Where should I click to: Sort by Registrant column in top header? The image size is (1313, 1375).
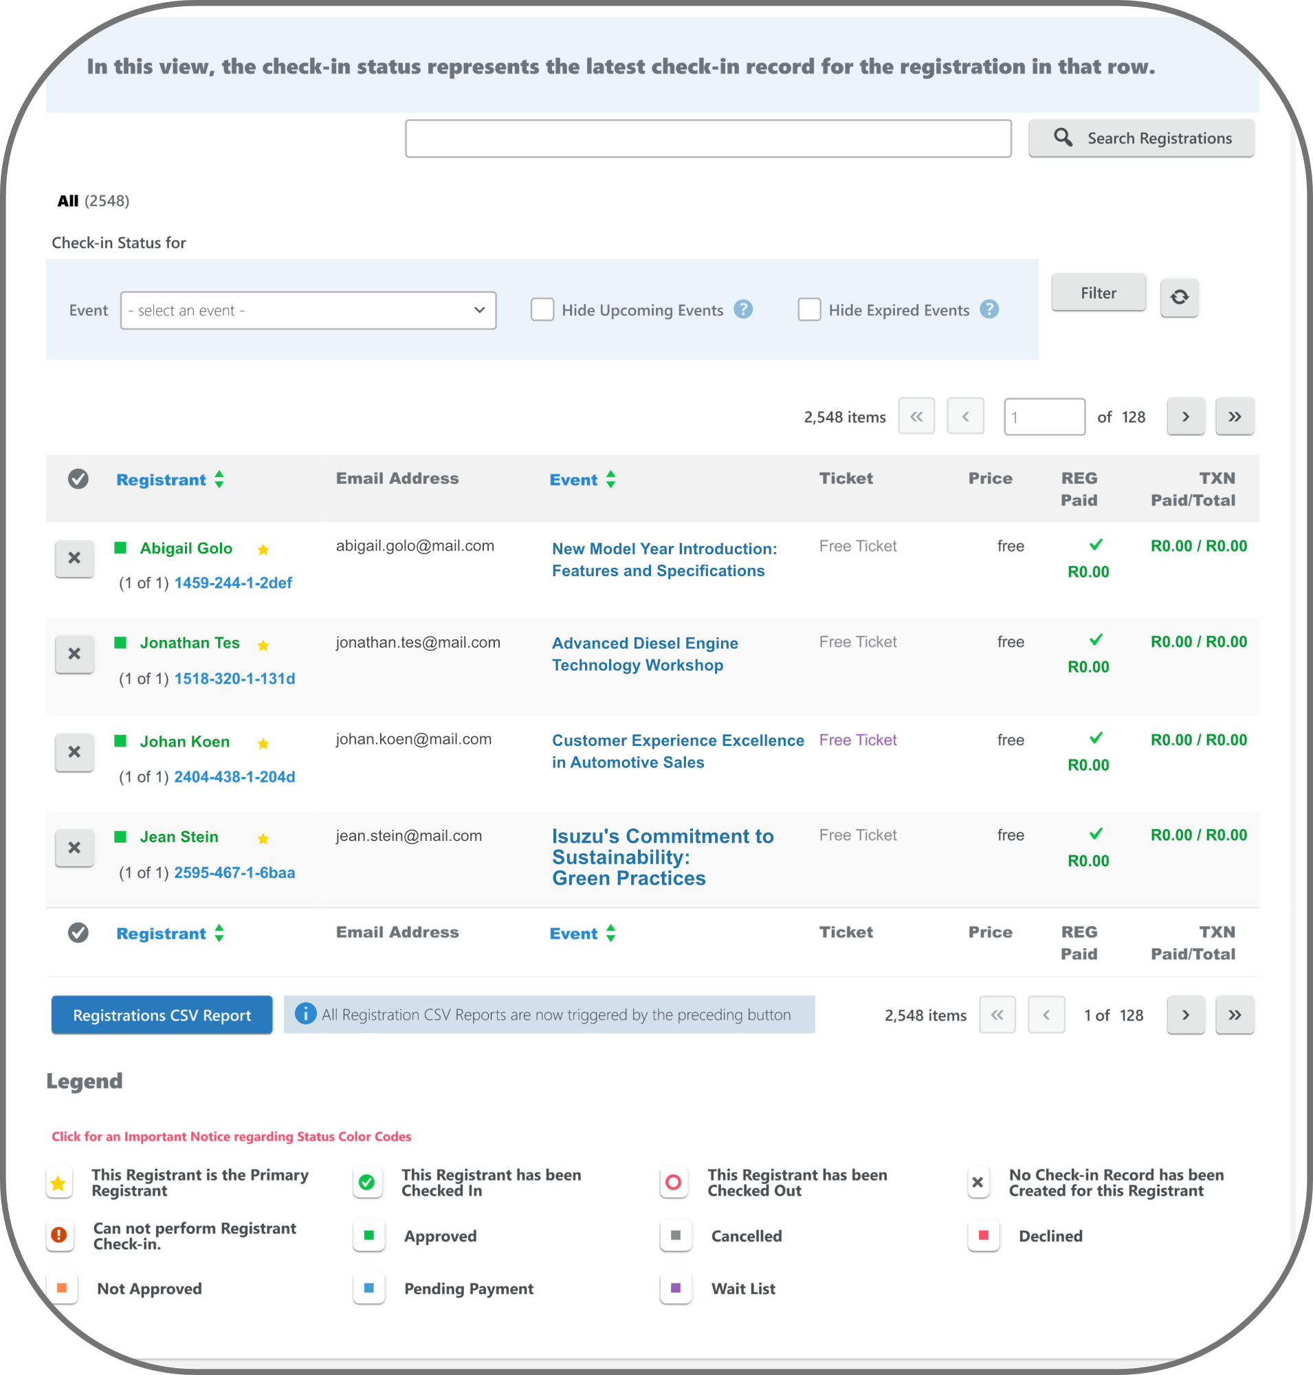pos(161,480)
